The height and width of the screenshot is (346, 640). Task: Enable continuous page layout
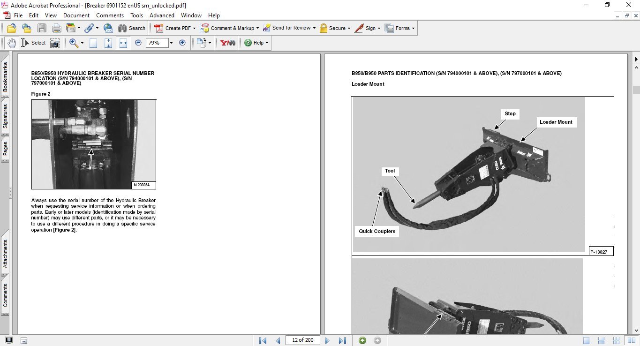601,340
